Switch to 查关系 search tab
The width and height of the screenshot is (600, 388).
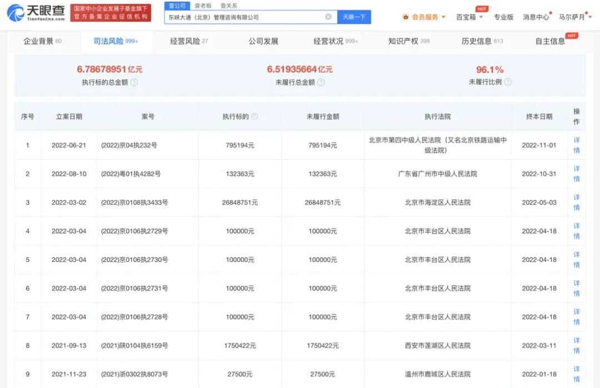229,6
